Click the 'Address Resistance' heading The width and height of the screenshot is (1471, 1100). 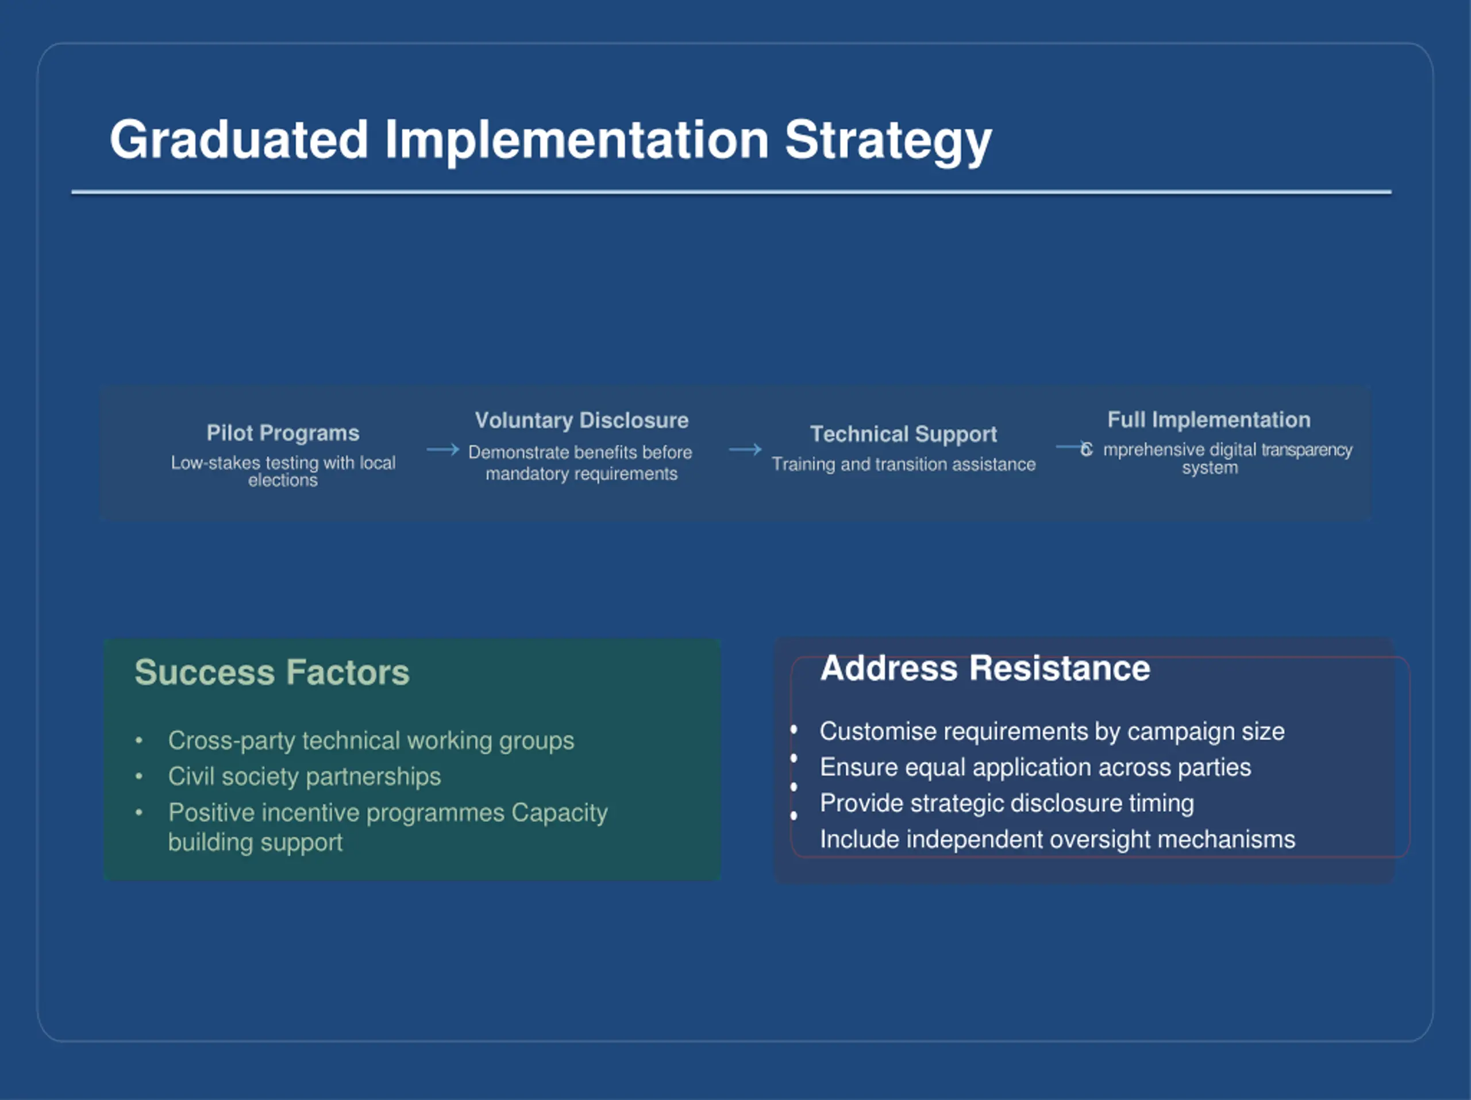pyautogui.click(x=985, y=668)
